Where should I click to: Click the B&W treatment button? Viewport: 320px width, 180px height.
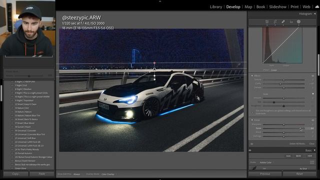(x=298, y=156)
